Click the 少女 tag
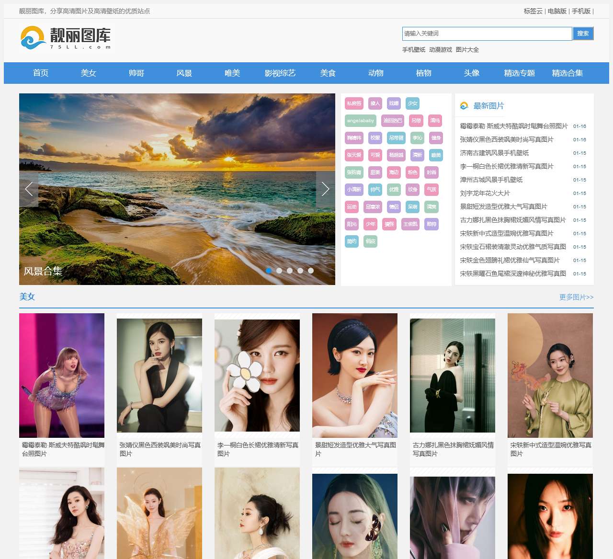This screenshot has width=613, height=559. pos(412,103)
